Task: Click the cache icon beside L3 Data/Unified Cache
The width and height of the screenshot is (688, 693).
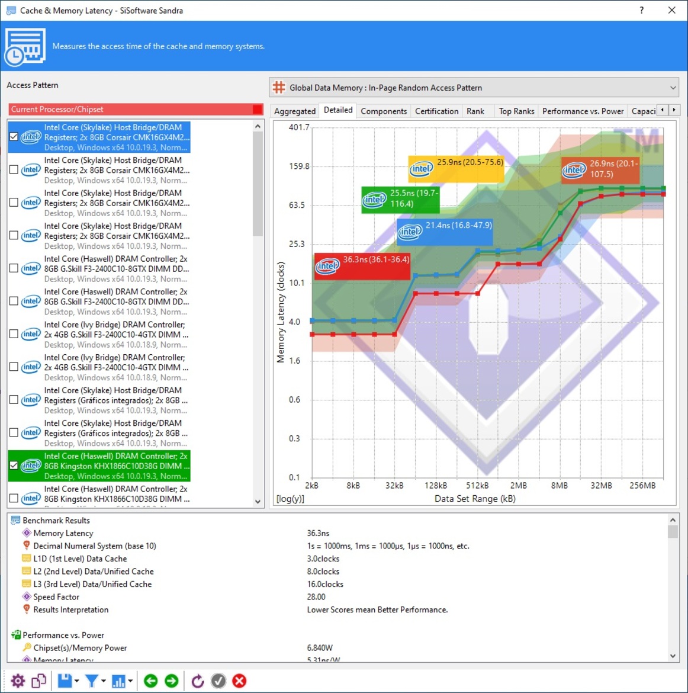Action: point(27,584)
